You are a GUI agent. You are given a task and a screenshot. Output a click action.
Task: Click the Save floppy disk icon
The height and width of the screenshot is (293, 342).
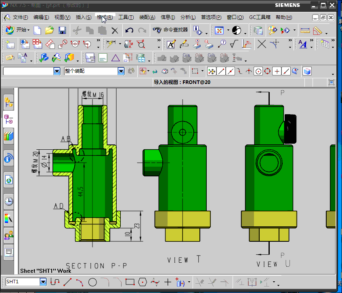[x=62, y=30]
